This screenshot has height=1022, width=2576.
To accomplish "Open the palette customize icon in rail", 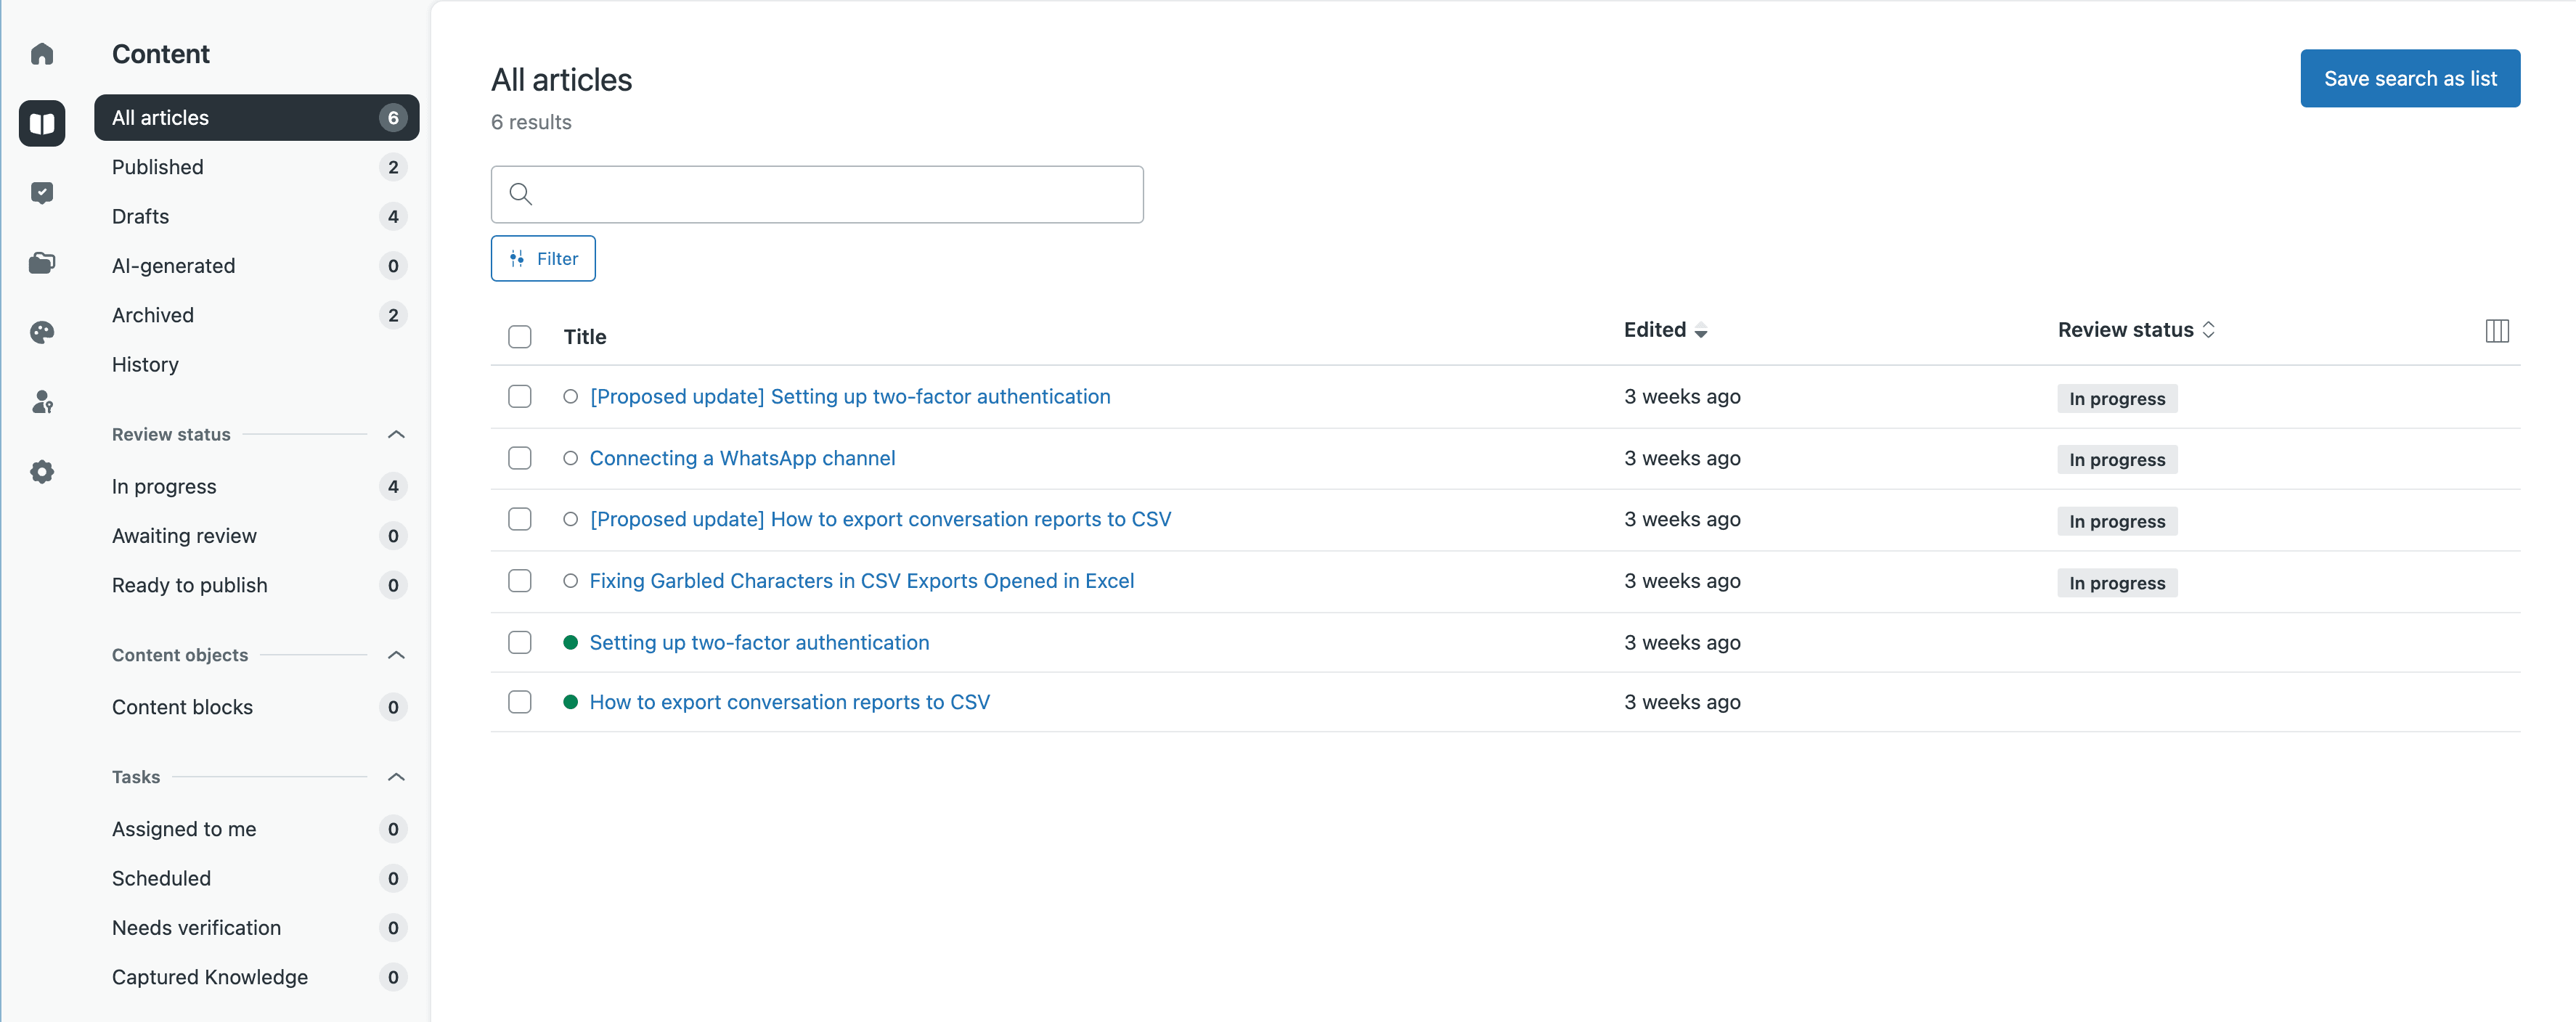I will pos(42,332).
